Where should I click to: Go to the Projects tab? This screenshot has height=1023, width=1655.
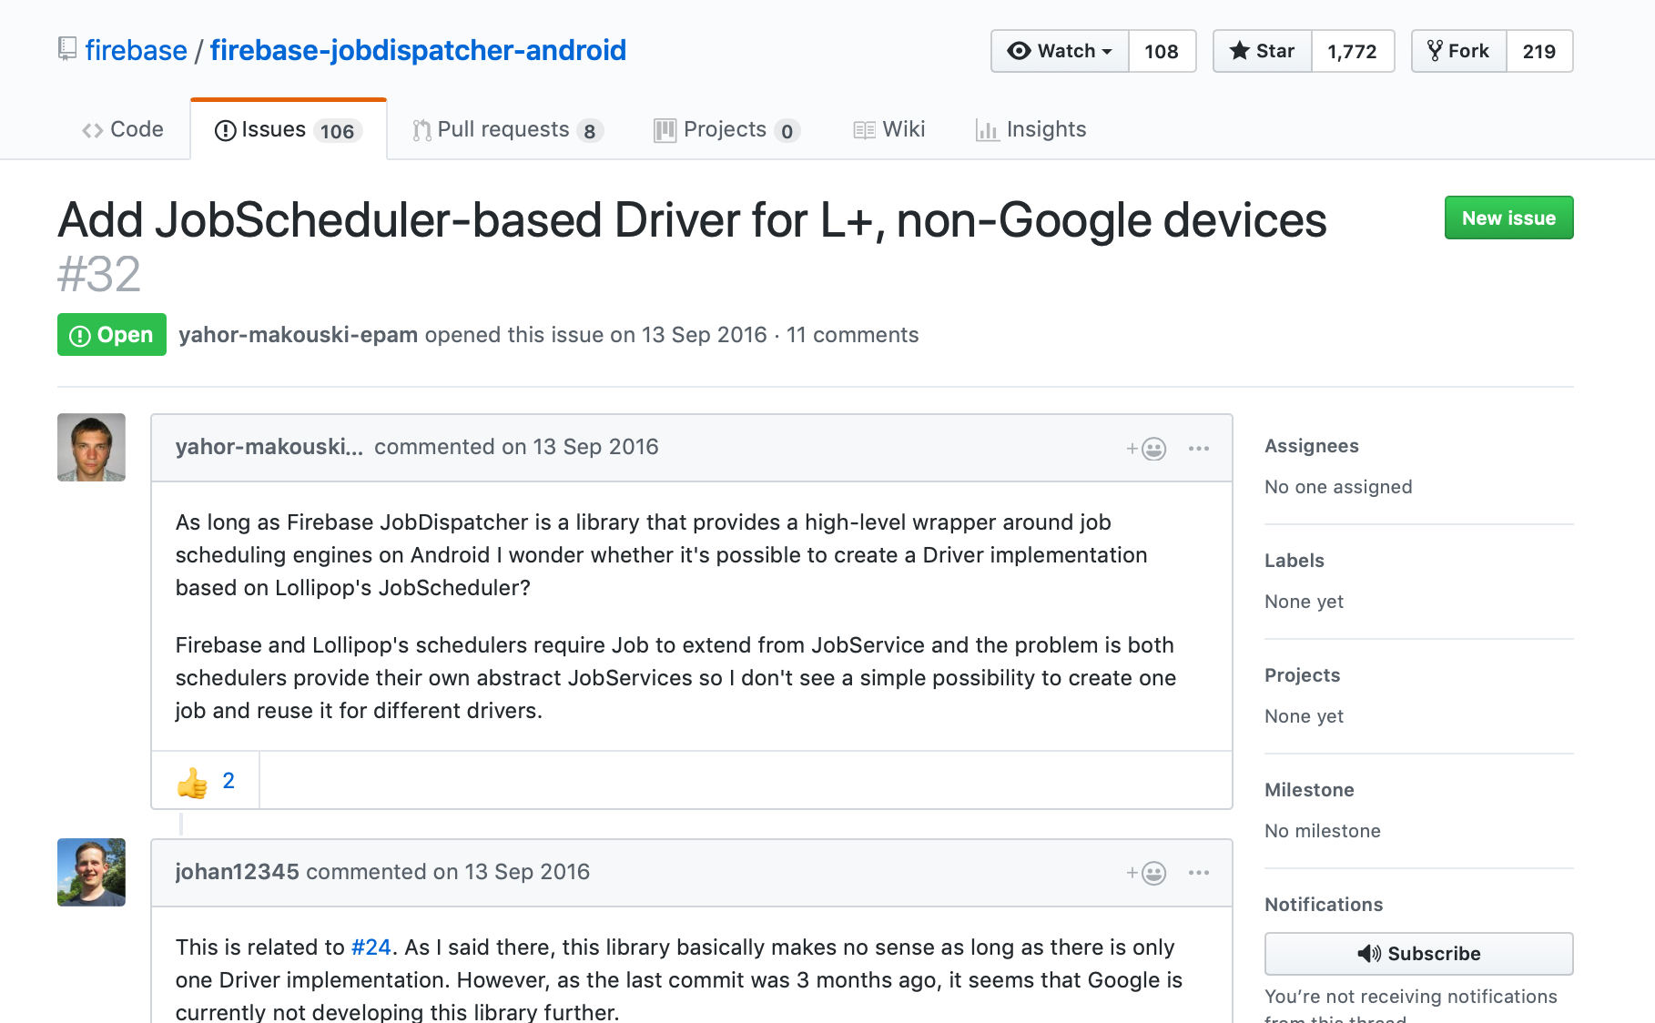[726, 129]
